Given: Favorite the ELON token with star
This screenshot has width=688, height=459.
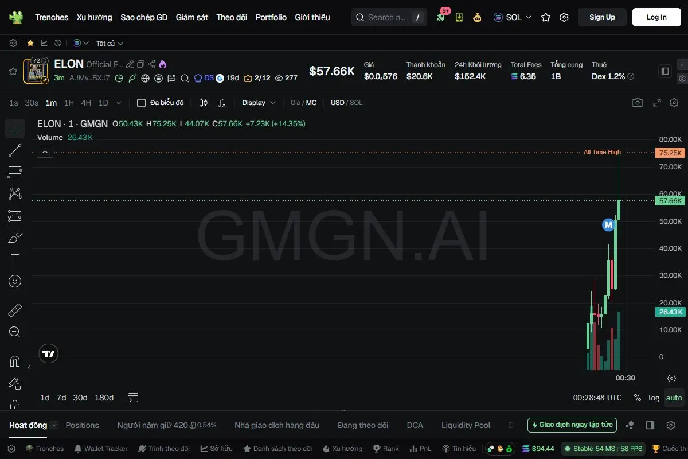Looking at the screenshot, I should coord(13,71).
